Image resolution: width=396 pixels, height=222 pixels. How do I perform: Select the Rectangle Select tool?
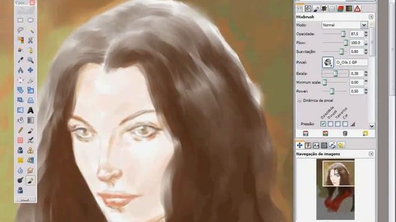coord(20,20)
